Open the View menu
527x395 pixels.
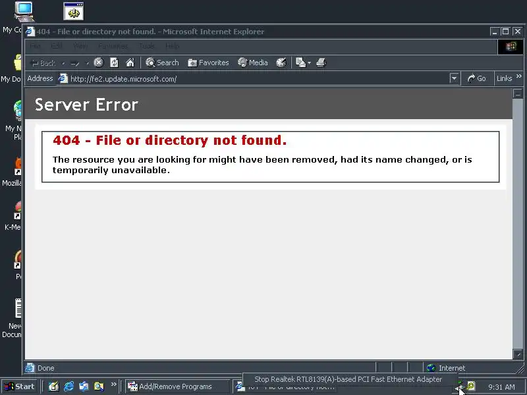pyautogui.click(x=80, y=45)
